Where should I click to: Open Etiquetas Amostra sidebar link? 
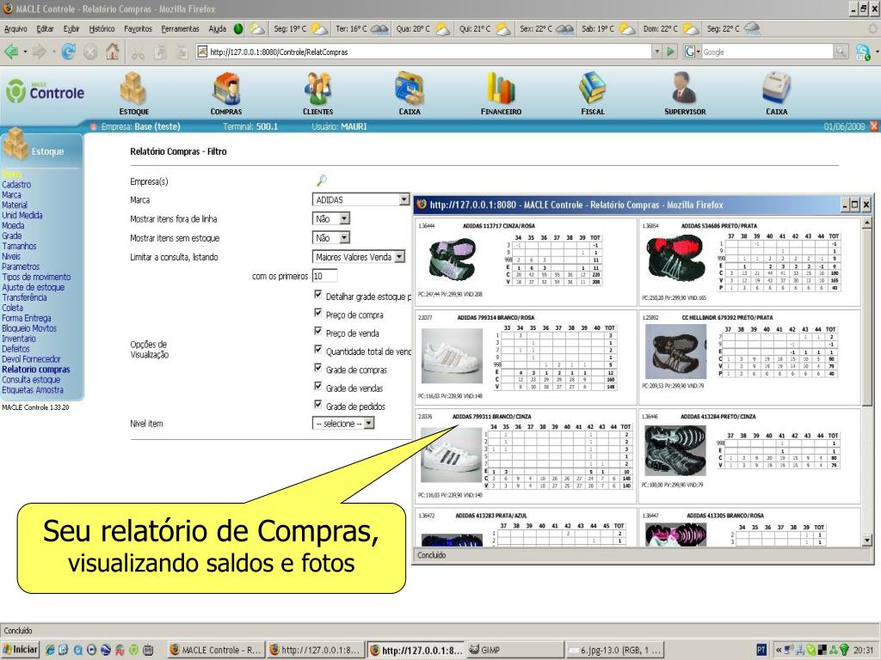click(x=33, y=389)
